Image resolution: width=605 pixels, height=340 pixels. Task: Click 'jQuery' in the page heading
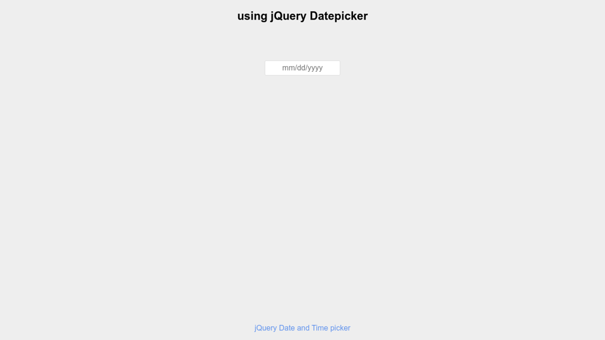tap(289, 16)
